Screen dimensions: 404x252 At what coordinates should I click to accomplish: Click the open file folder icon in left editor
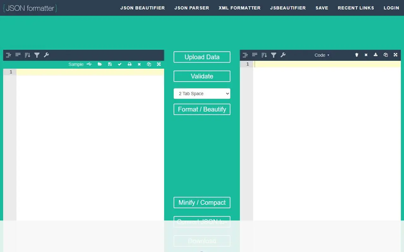click(x=100, y=64)
